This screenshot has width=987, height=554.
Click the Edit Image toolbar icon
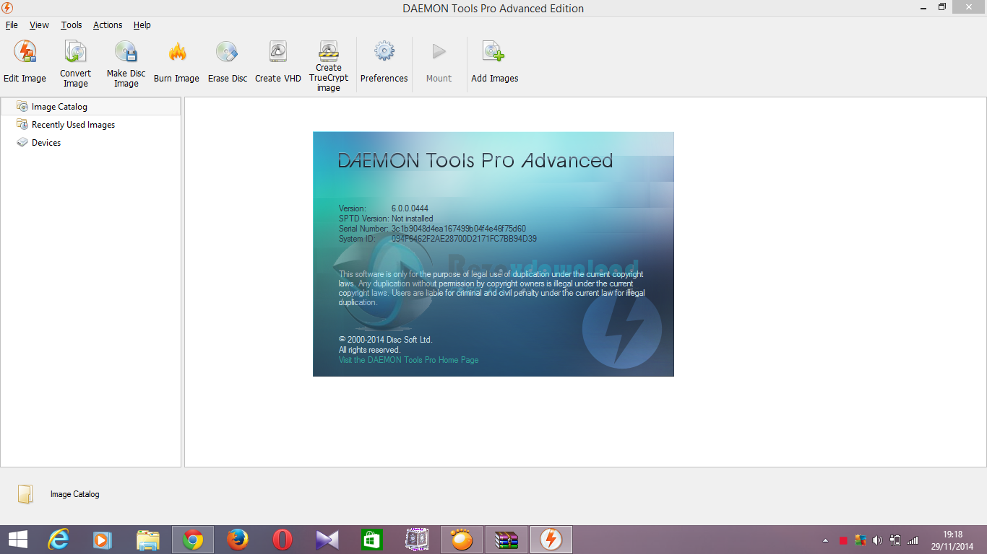click(25, 52)
